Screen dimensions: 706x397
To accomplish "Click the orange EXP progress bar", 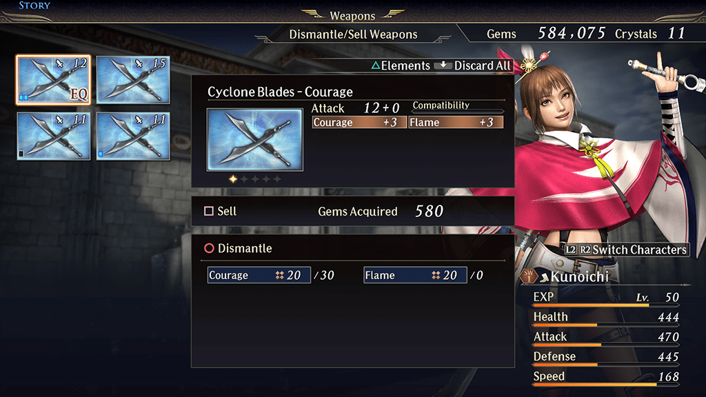I will pos(605,305).
